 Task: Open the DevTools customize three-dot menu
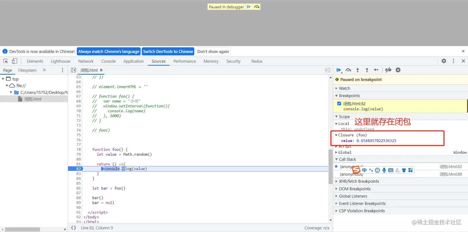pyautogui.click(x=453, y=61)
